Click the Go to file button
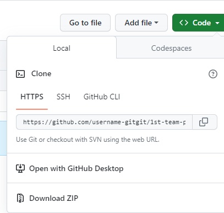The image size is (224, 213). [x=85, y=23]
